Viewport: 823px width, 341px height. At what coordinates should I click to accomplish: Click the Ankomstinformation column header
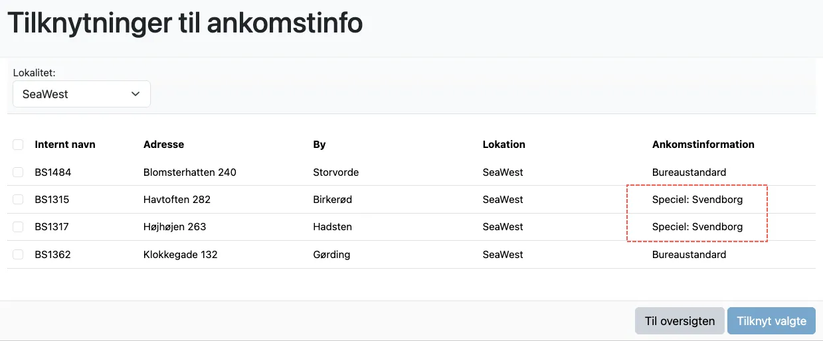click(703, 145)
